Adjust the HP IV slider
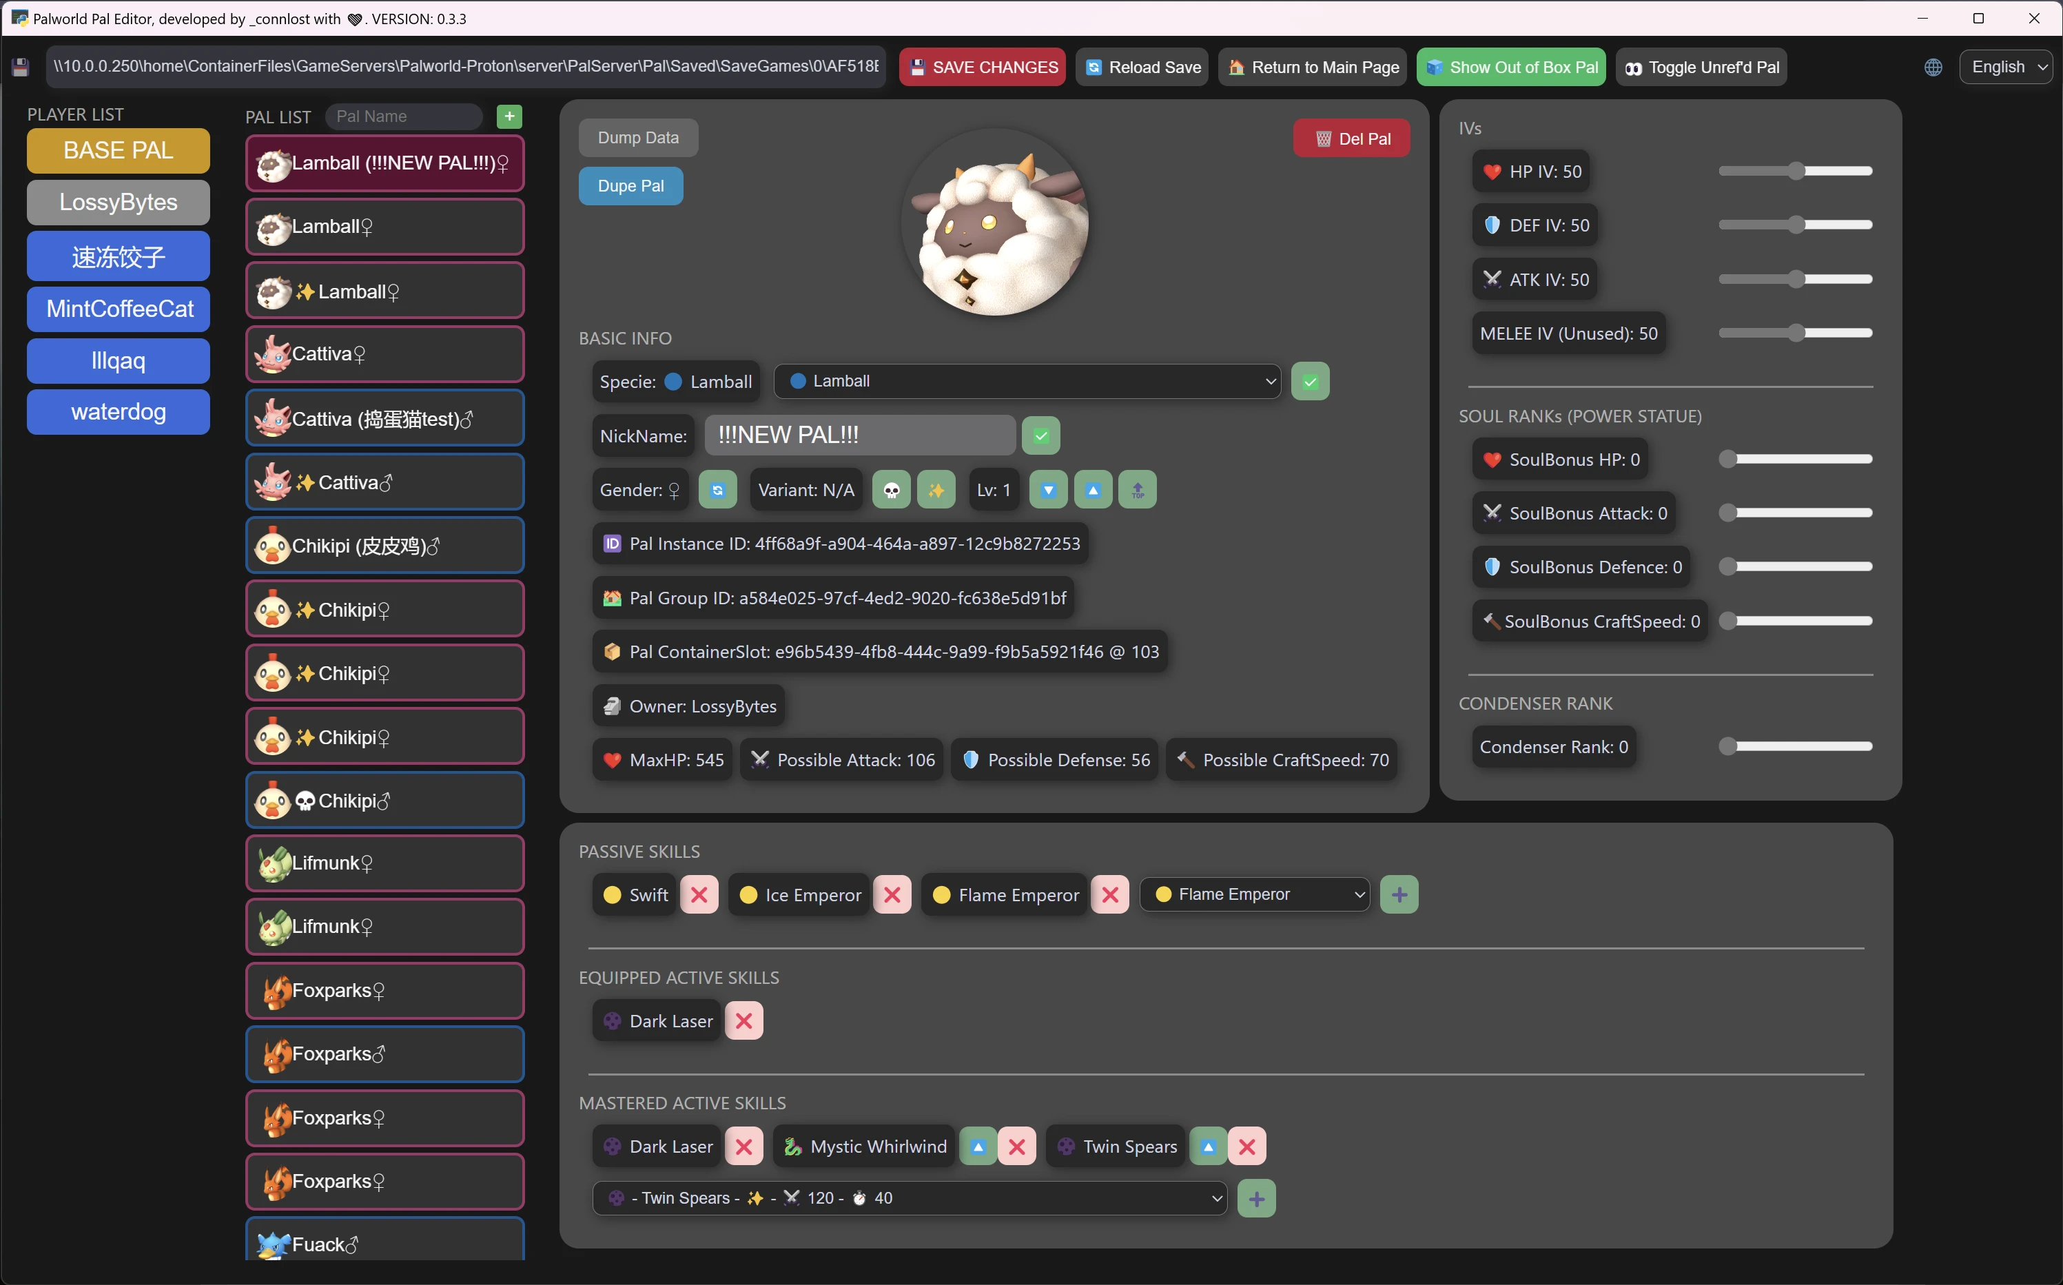The width and height of the screenshot is (2063, 1285). [x=1796, y=172]
